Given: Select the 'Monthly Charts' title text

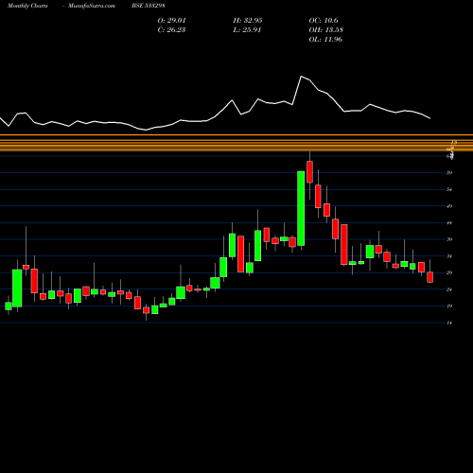Looking at the screenshot, I should pyautogui.click(x=27, y=6).
